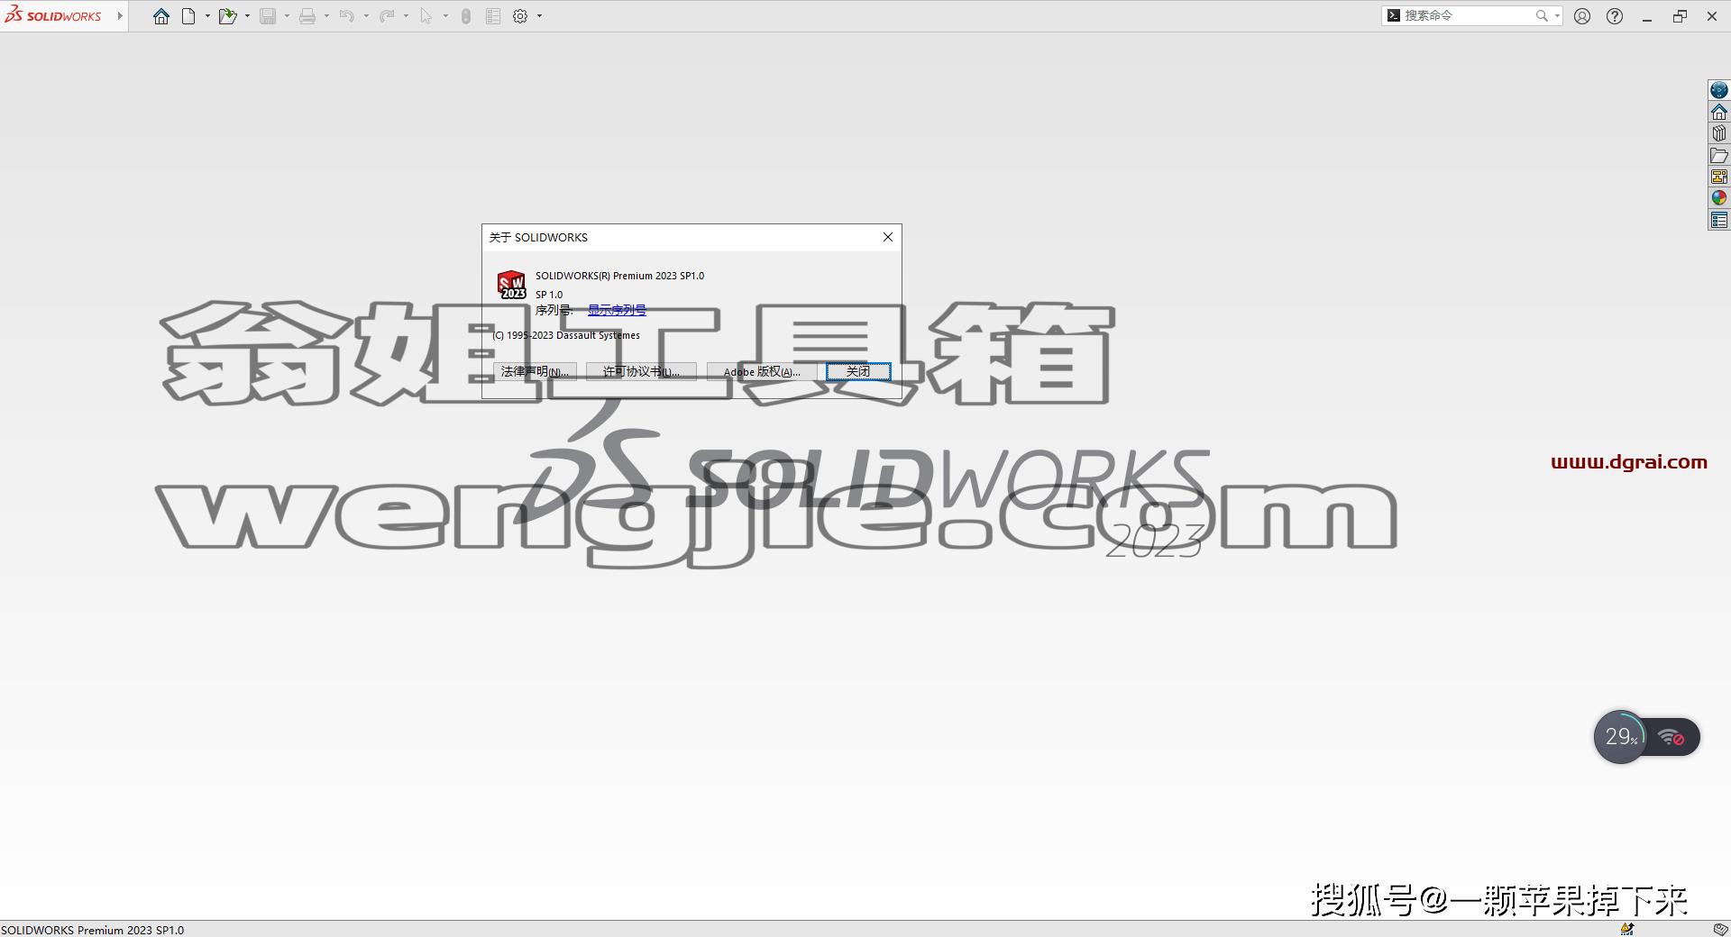Image resolution: width=1731 pixels, height=937 pixels.
Task: Expand the menu bar flyout arrow
Action: coord(120,15)
